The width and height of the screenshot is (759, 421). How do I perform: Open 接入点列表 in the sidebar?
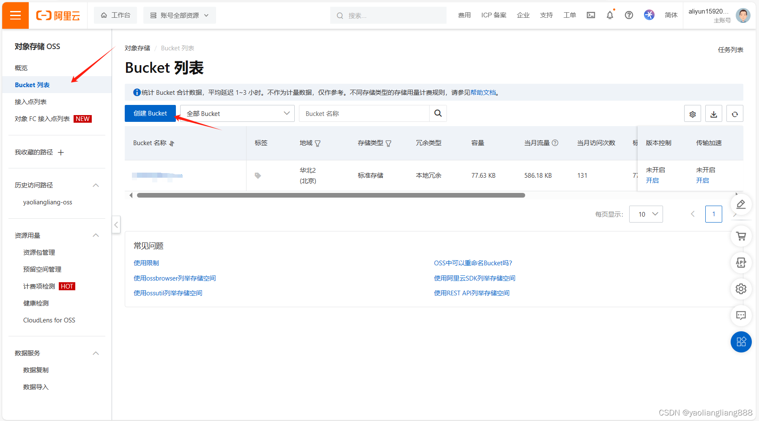coord(30,102)
